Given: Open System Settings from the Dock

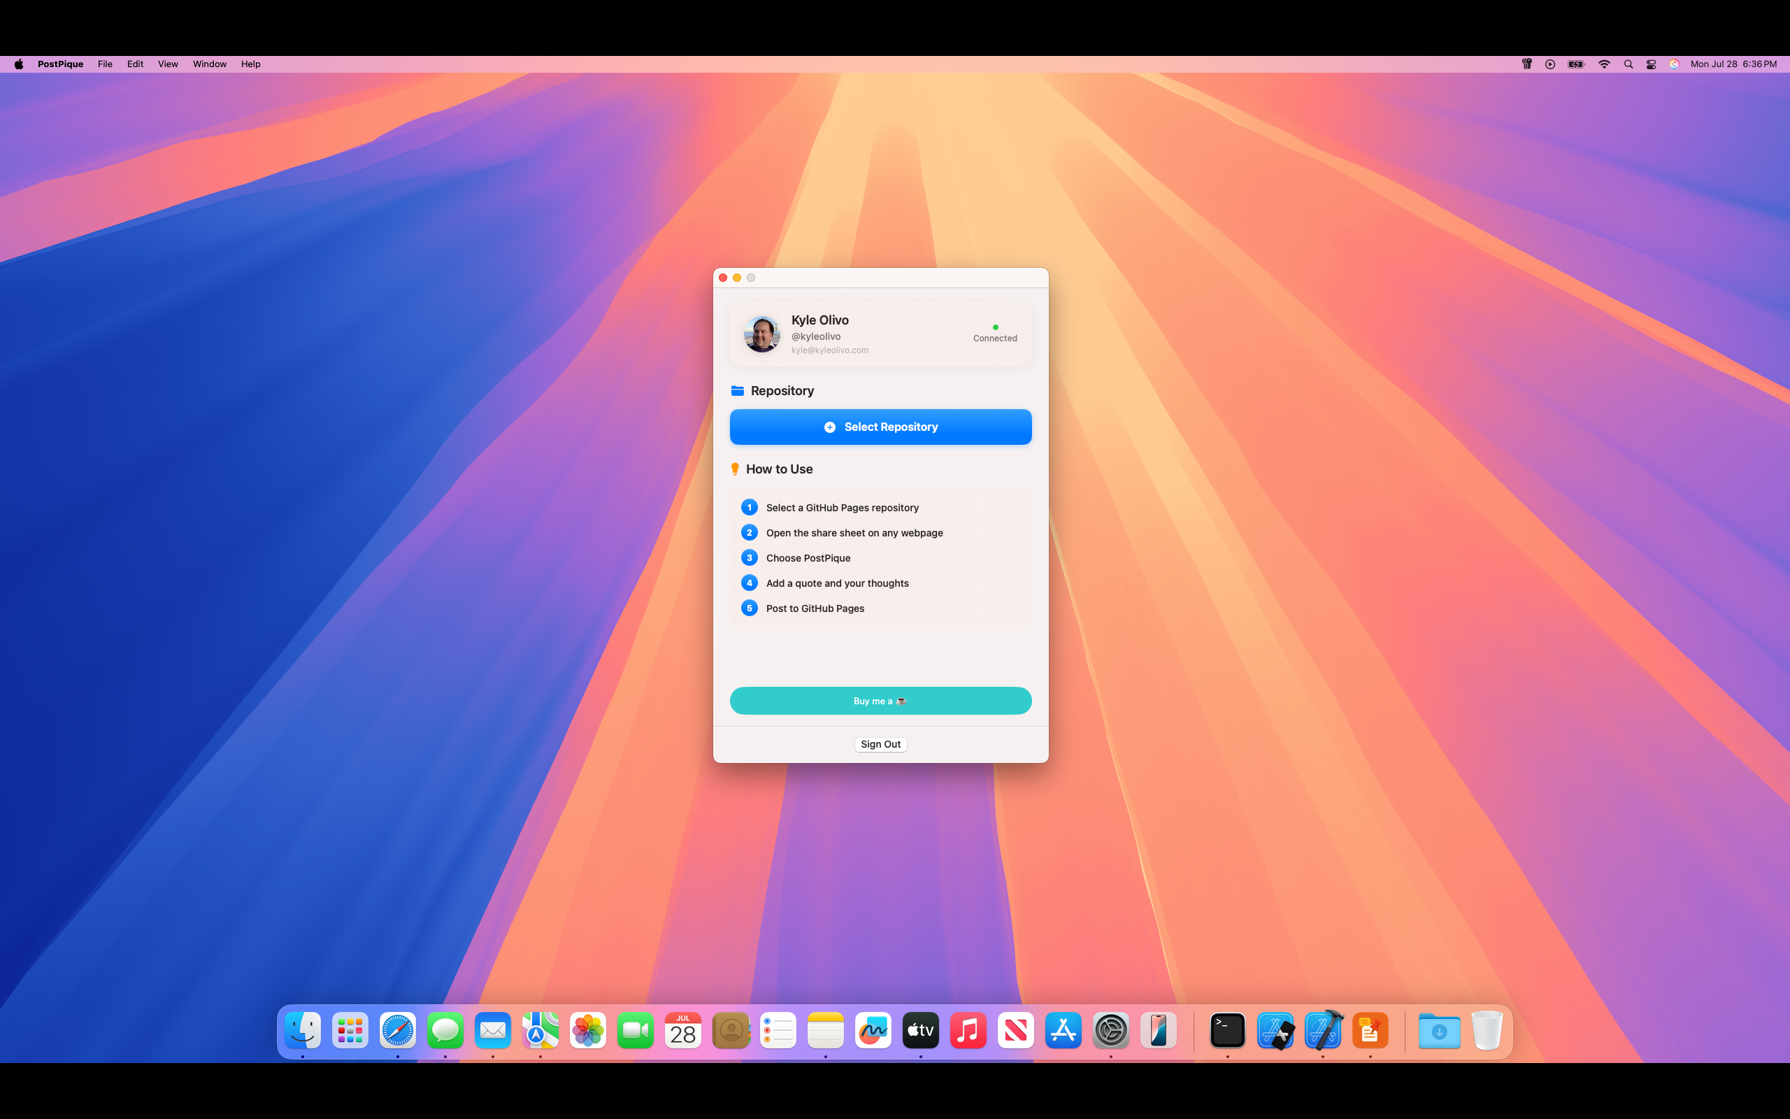Looking at the screenshot, I should click(x=1111, y=1030).
